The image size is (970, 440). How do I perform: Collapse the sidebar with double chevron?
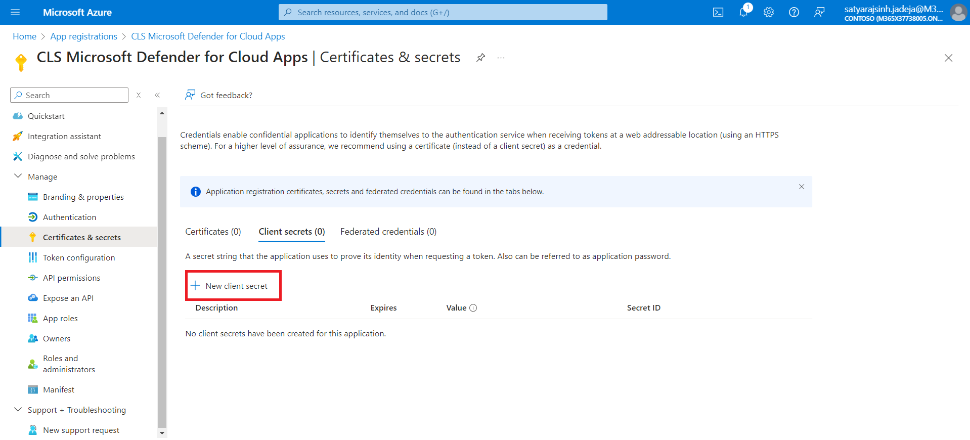(x=157, y=95)
